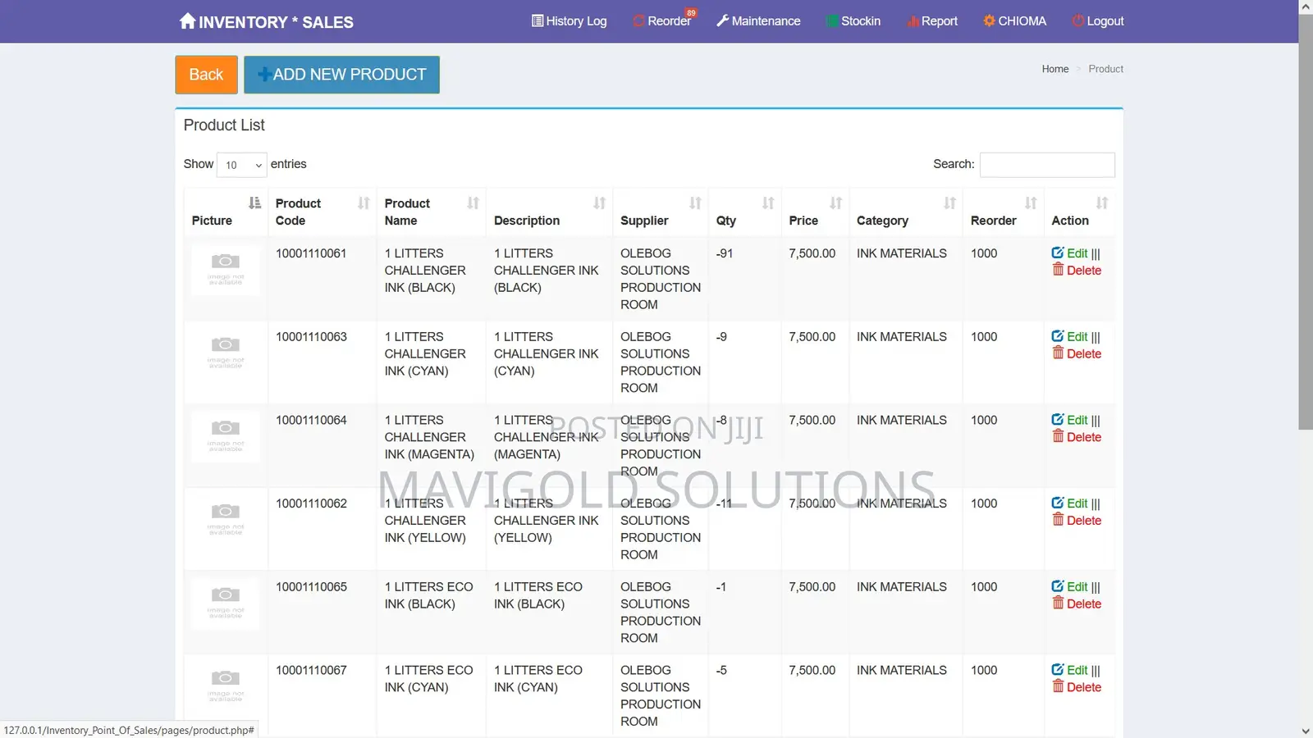Open the Maintenance menu
Viewport: 1313px width, 738px height.
[758, 20]
